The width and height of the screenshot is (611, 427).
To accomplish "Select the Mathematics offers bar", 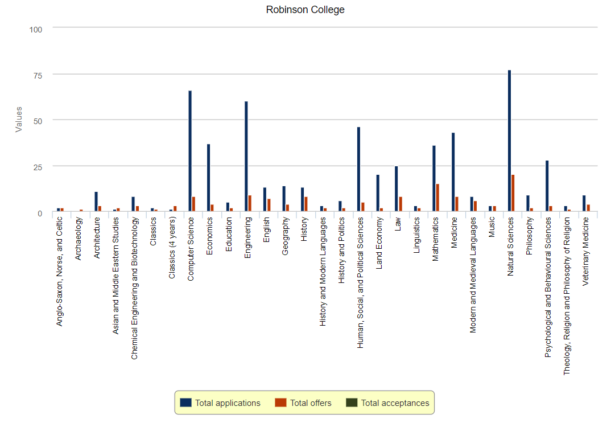I will (x=438, y=198).
